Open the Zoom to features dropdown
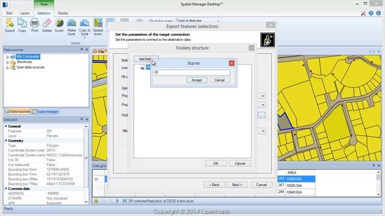 [x=218, y=21]
